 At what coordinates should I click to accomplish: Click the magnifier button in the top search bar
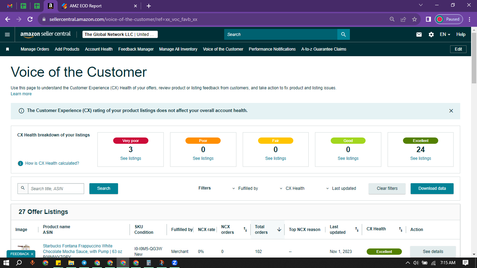pos(343,35)
